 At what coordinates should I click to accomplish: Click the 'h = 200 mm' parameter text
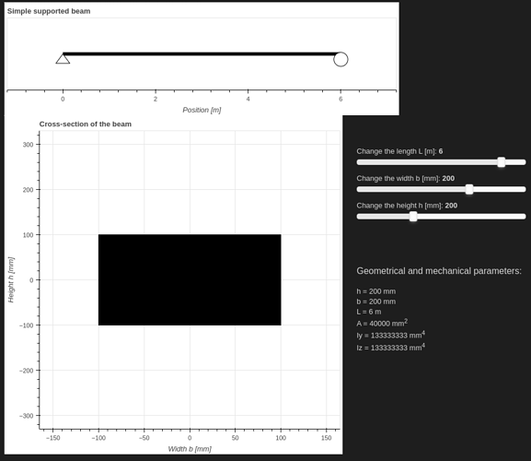coord(375,291)
